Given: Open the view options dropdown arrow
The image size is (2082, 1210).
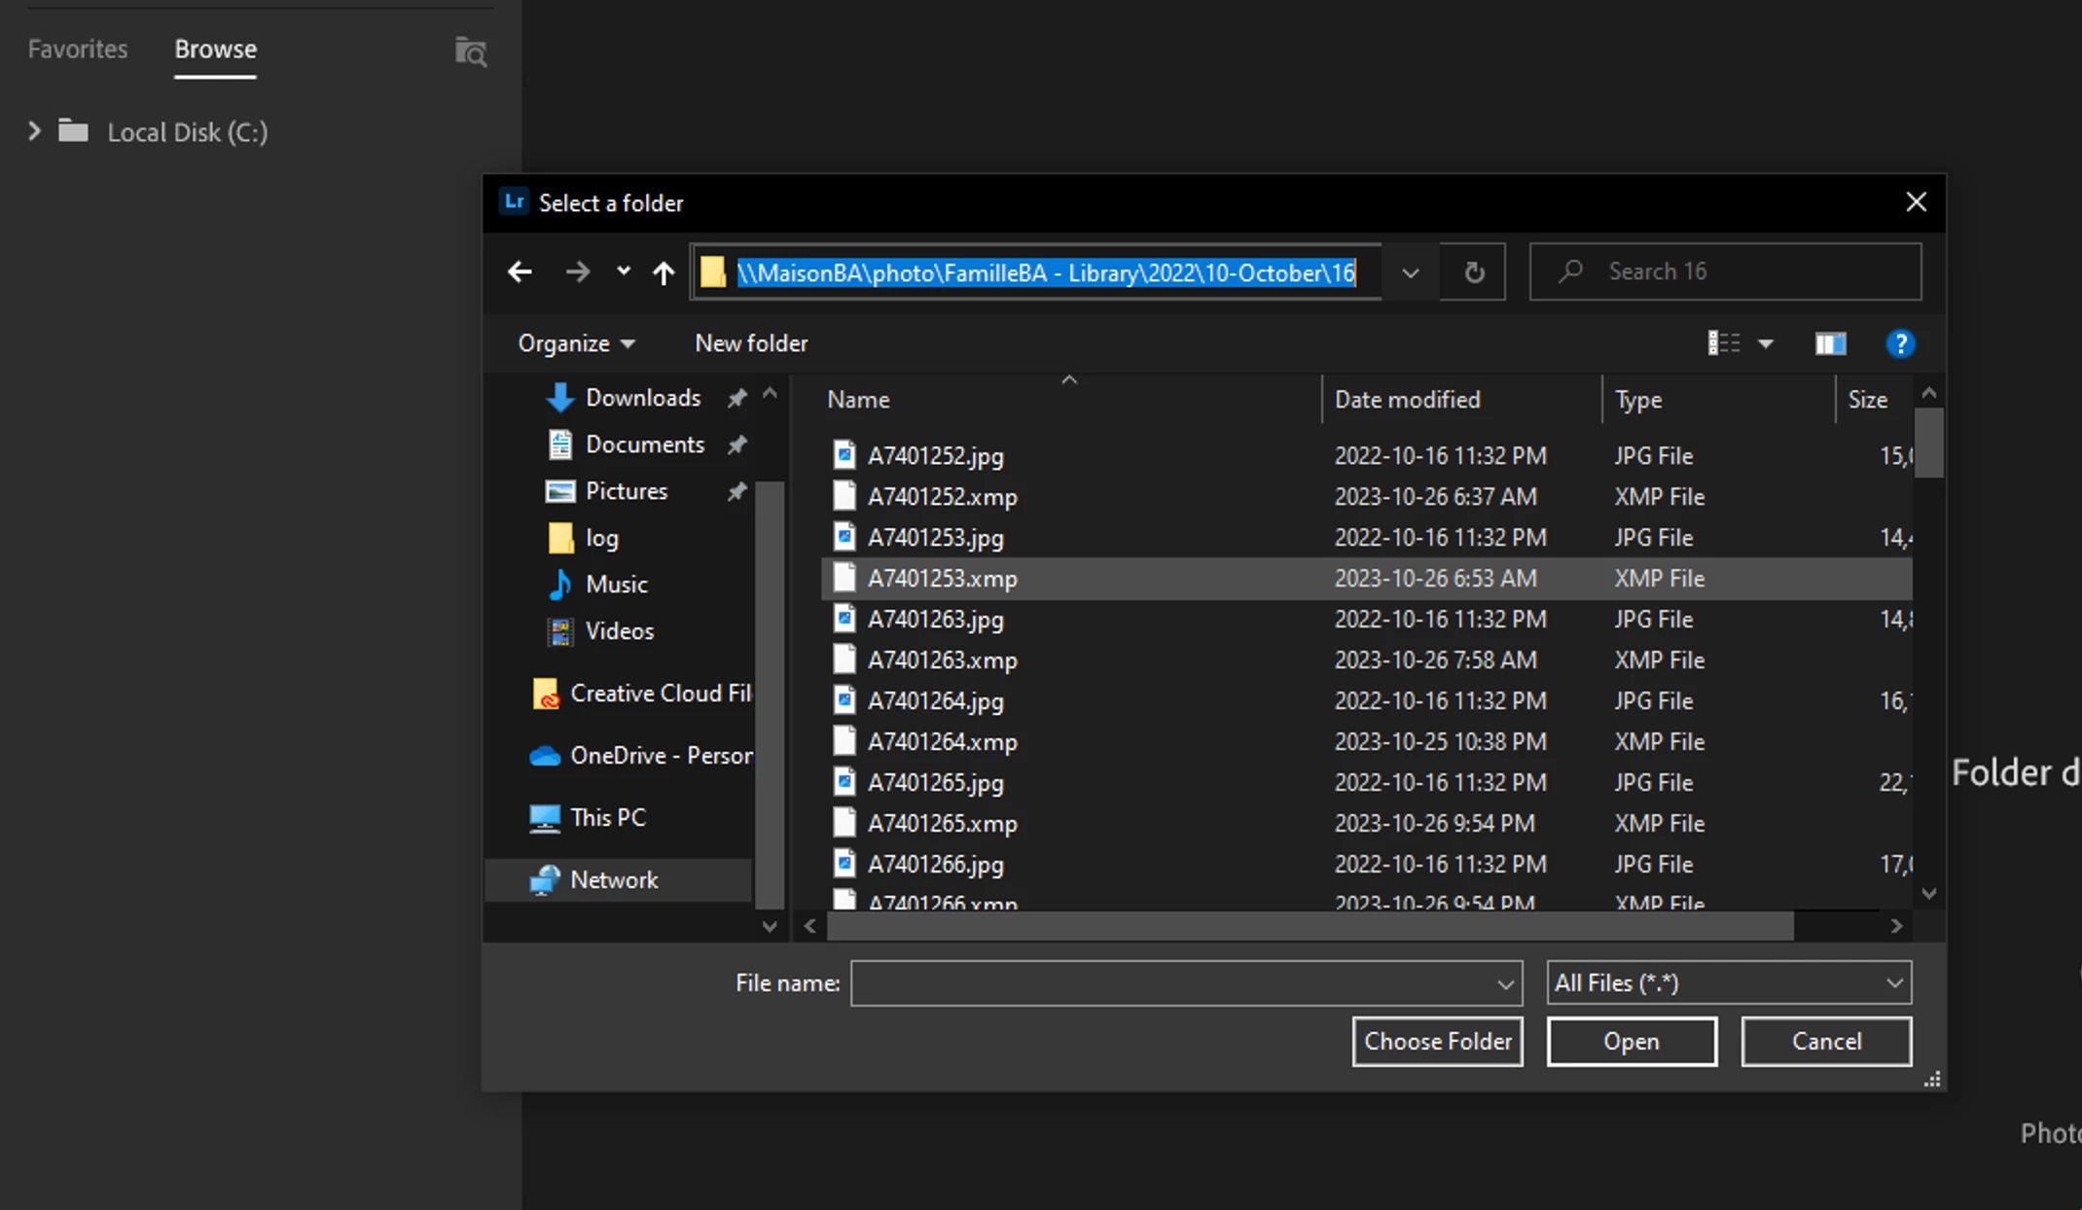Looking at the screenshot, I should pos(1766,343).
